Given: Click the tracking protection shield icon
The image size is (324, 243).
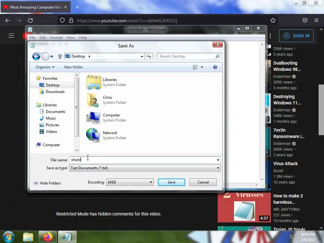Looking at the screenshot, I should (x=62, y=20).
